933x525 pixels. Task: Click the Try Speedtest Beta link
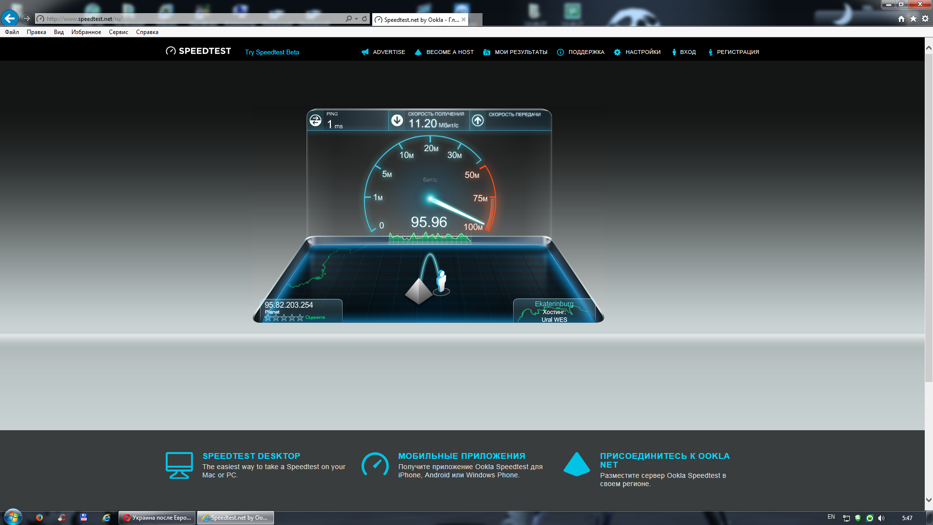pyautogui.click(x=272, y=52)
